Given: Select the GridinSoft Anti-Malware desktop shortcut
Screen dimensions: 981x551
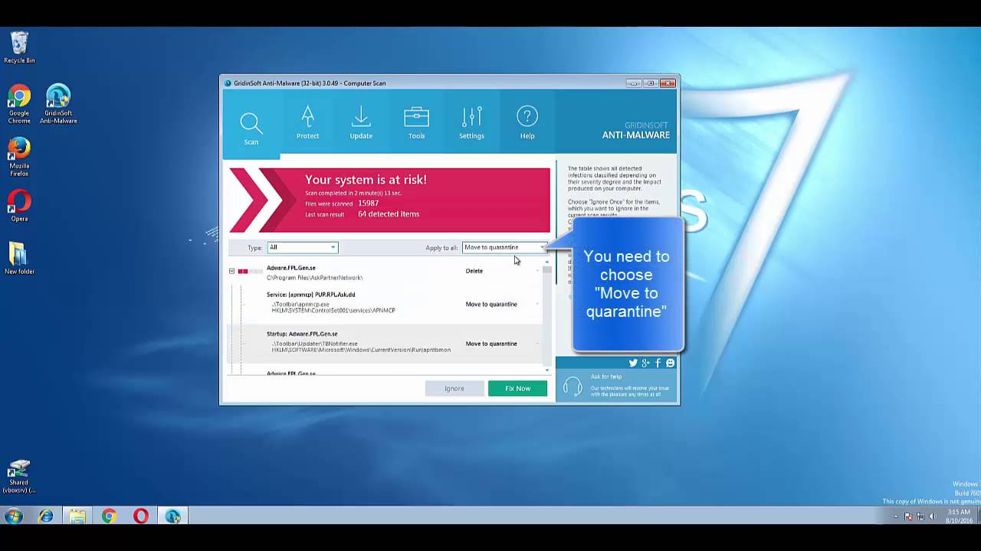Looking at the screenshot, I should click(x=58, y=104).
